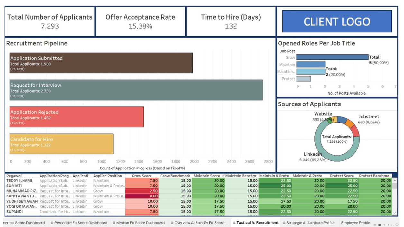This screenshot has height=227, width=404.
Task: Click the Total Number of Applicants card
Action: pos(50,22)
